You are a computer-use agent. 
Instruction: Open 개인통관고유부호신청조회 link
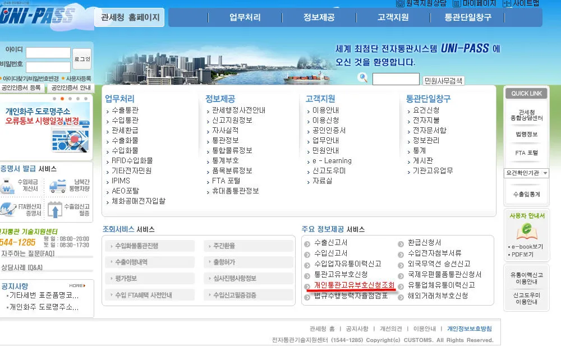pos(354,285)
